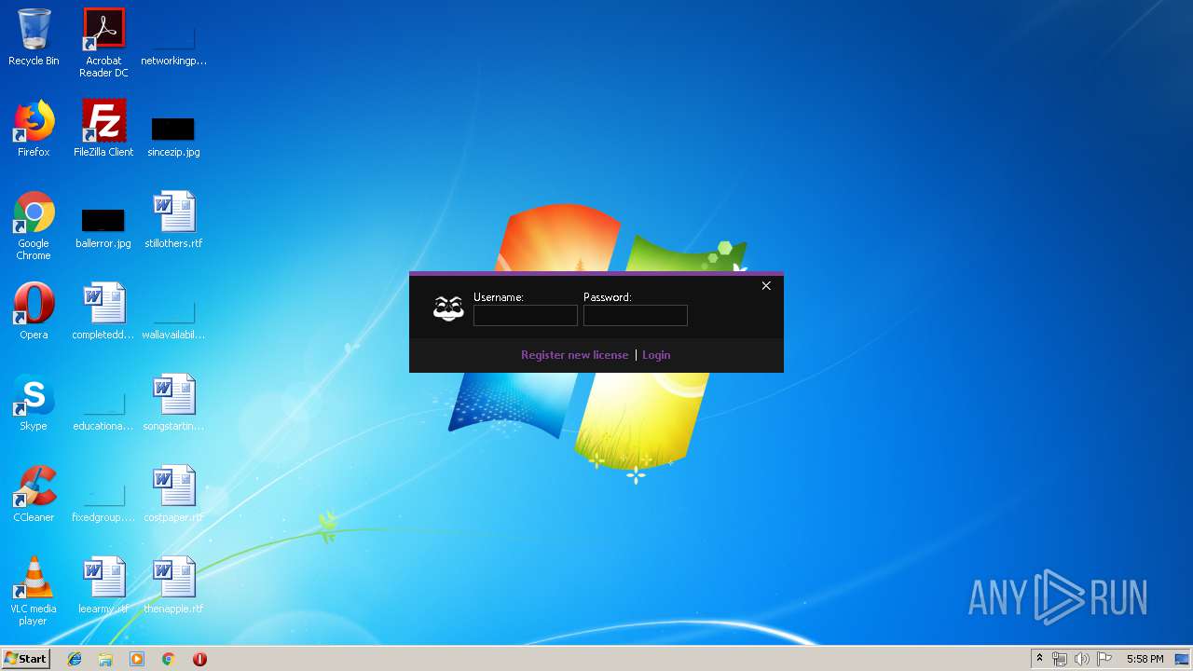Open Action Center flag icon
Image resolution: width=1193 pixels, height=671 pixels.
[1104, 659]
